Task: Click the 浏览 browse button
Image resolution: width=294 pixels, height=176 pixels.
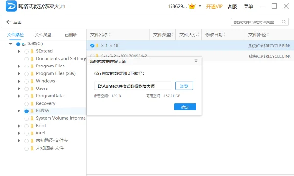Action: pyautogui.click(x=184, y=86)
